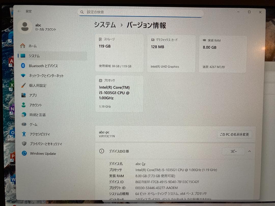Open the プロセッサ info card
The height and width of the screenshot is (206, 275).
pos(119,94)
